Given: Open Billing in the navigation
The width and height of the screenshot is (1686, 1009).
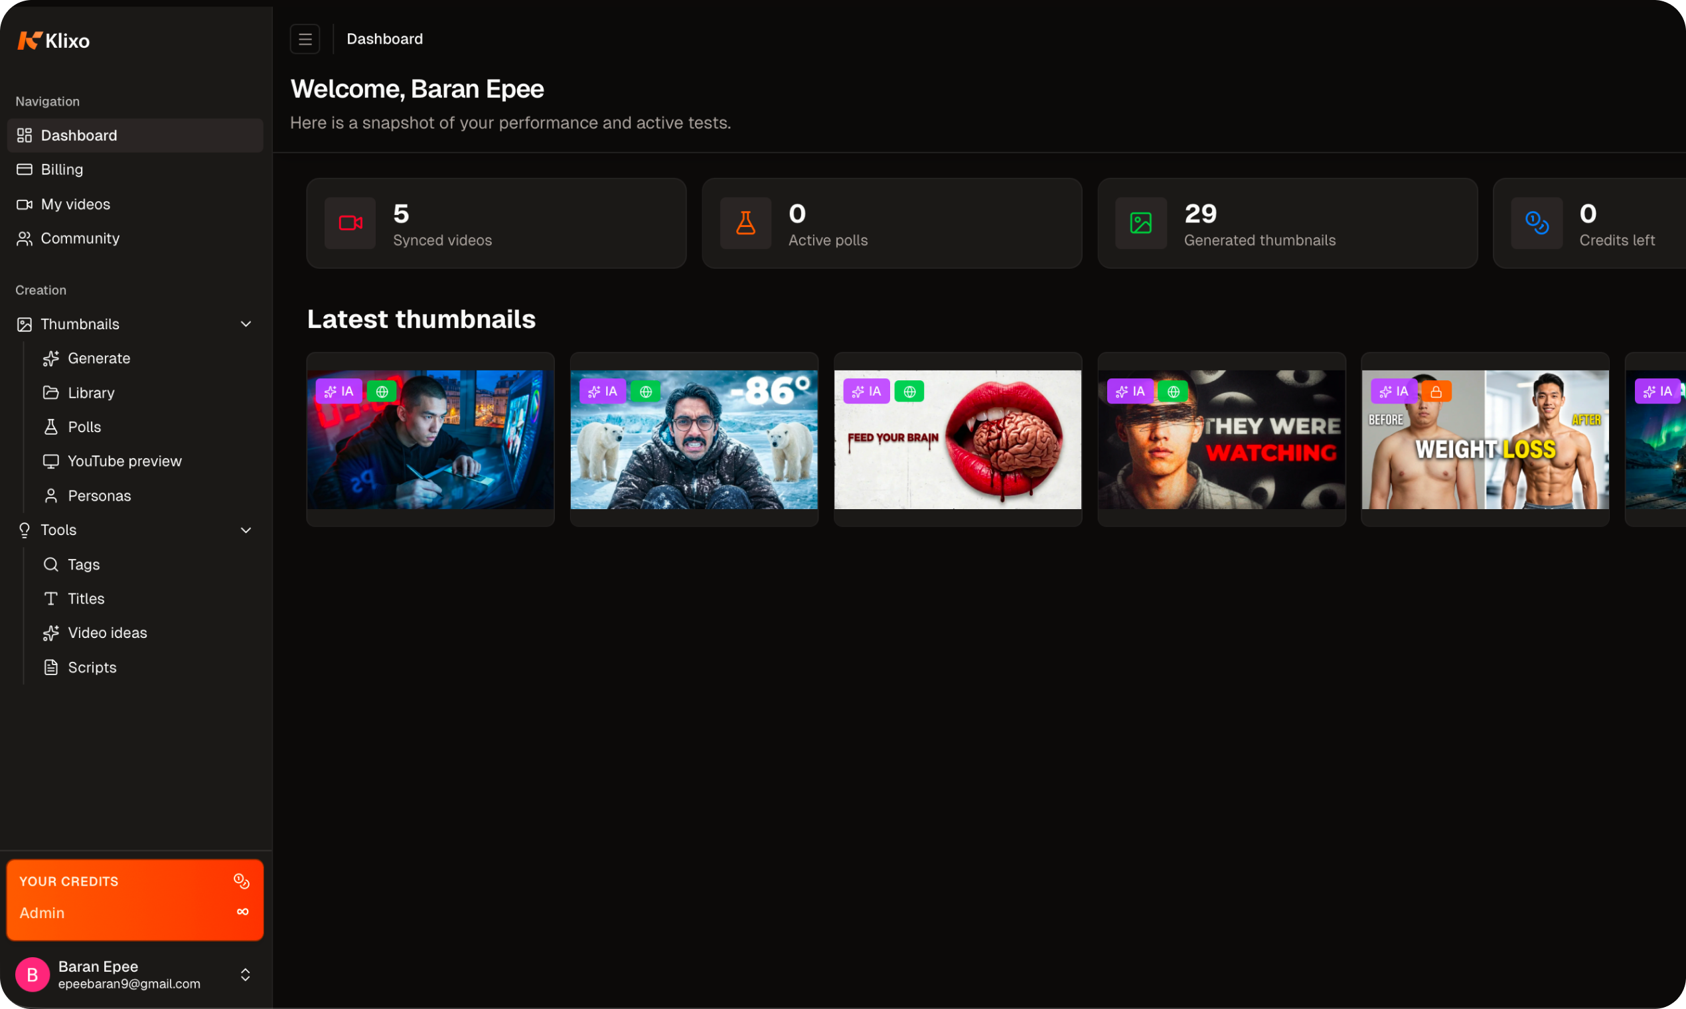Looking at the screenshot, I should pyautogui.click(x=62, y=169).
